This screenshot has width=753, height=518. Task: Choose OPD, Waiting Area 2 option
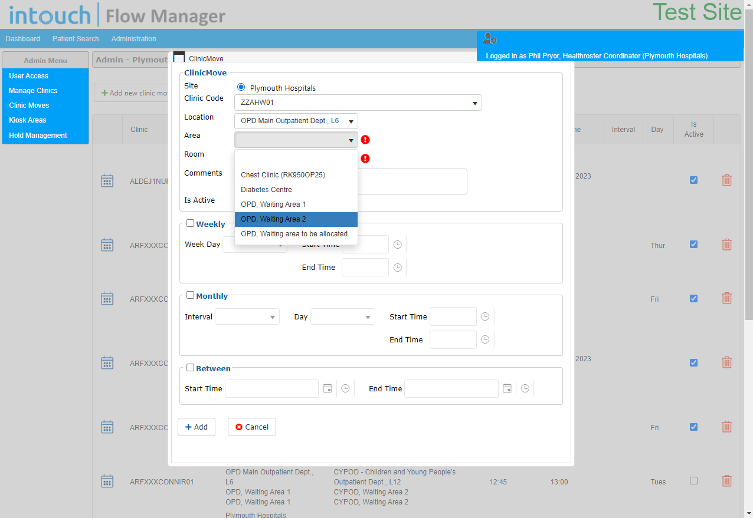pyautogui.click(x=296, y=219)
